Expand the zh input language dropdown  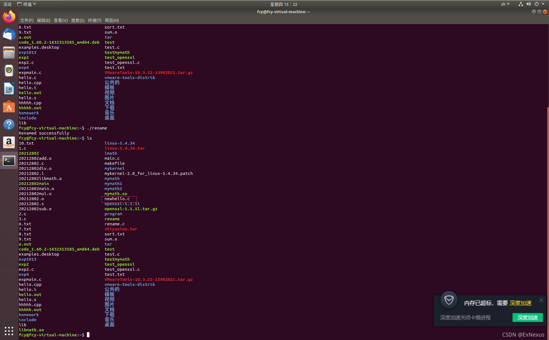pos(505,4)
